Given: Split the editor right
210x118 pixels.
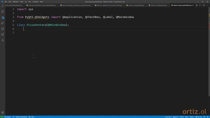Looking at the screenshot, I should pyautogui.click(x=203, y=5).
